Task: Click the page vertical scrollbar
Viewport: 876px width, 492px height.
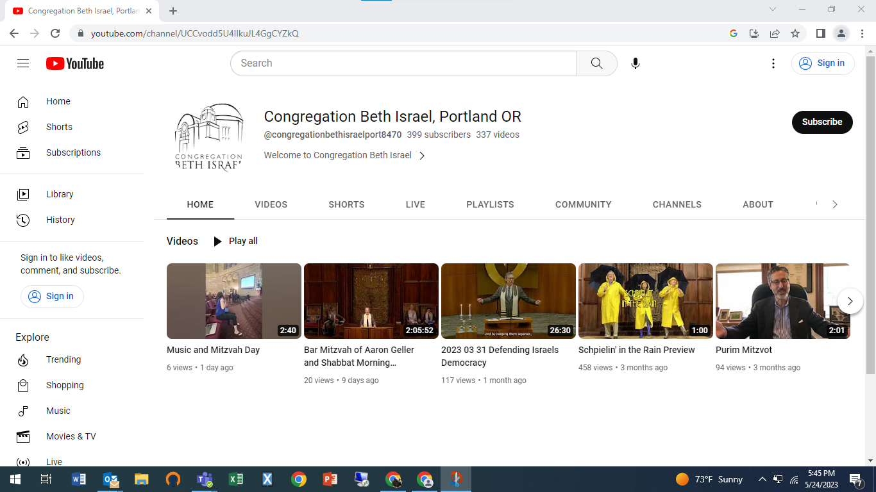Action: [870, 214]
